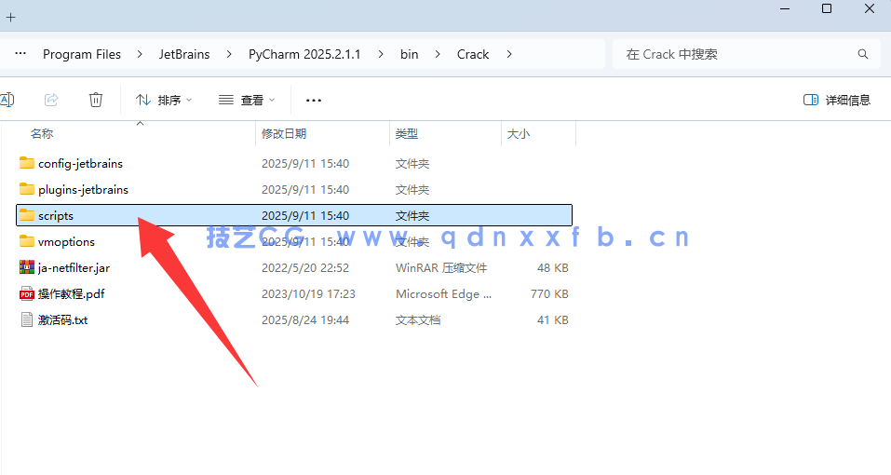This screenshot has height=475, width=891.
Task: Click the search magnifier icon
Action: [862, 54]
